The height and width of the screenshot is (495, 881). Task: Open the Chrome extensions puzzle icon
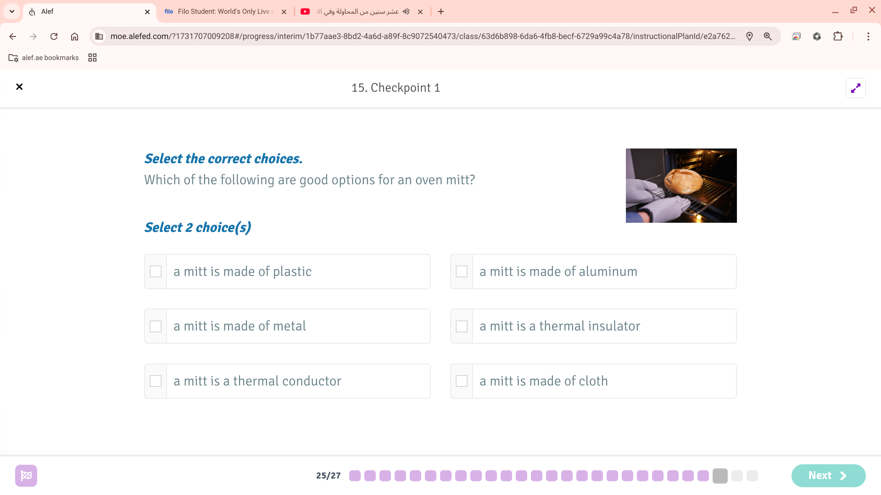(838, 36)
